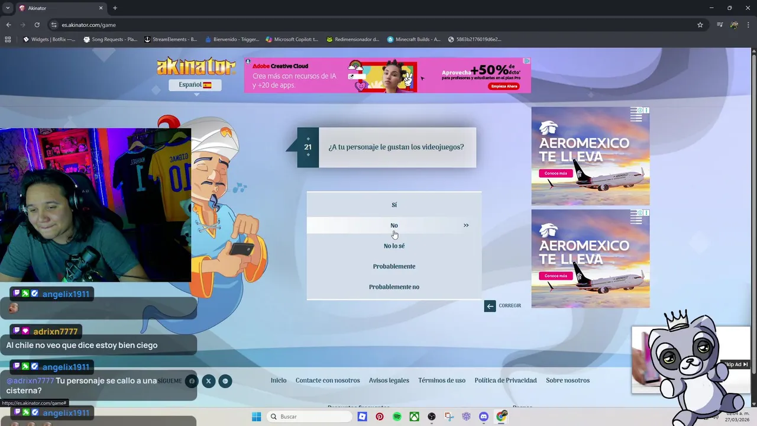Skip the video ad

click(x=737, y=364)
